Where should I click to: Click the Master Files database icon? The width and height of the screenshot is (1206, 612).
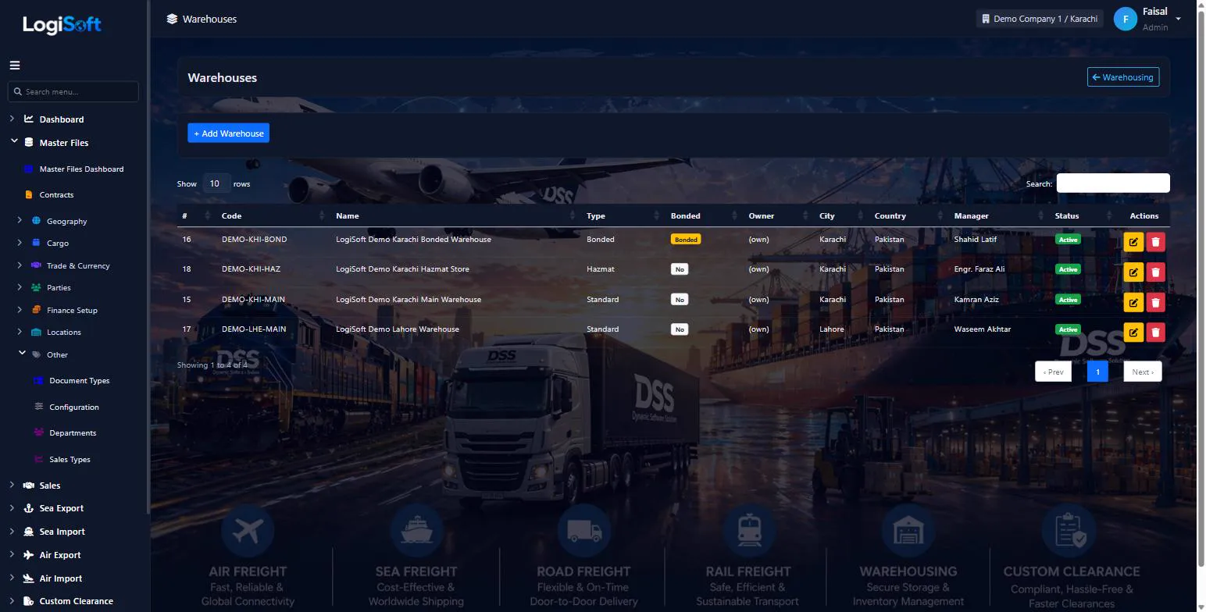pyautogui.click(x=29, y=143)
